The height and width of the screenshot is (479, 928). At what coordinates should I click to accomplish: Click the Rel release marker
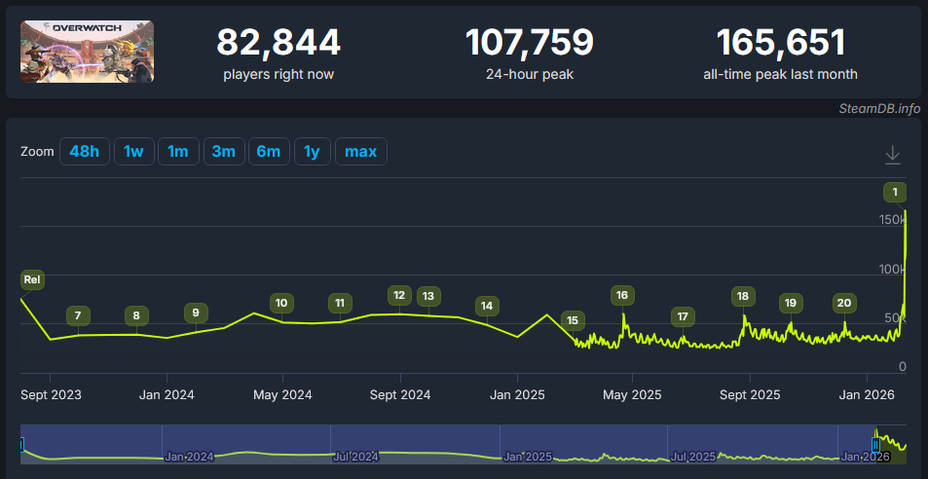click(32, 280)
